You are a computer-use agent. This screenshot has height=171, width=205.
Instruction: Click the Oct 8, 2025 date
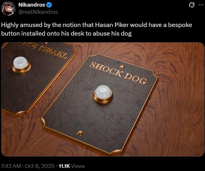click(x=39, y=166)
